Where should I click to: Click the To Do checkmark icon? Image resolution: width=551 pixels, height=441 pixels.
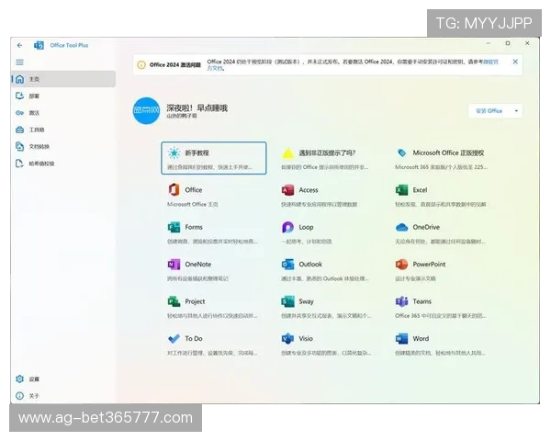tap(174, 338)
